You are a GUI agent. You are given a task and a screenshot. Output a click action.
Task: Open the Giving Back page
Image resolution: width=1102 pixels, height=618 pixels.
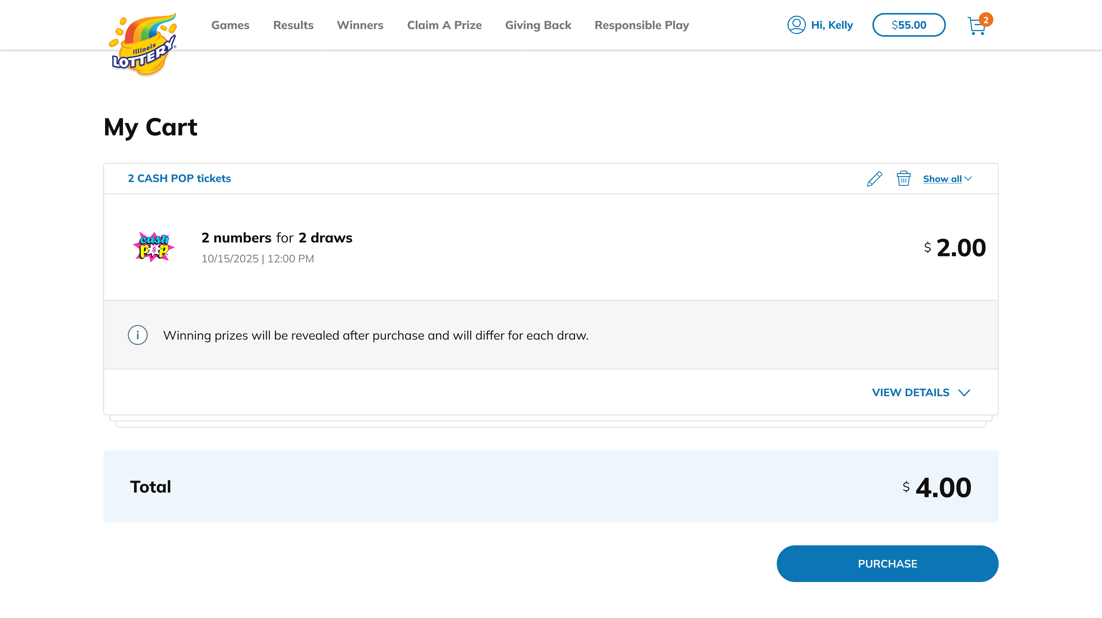[x=538, y=25]
